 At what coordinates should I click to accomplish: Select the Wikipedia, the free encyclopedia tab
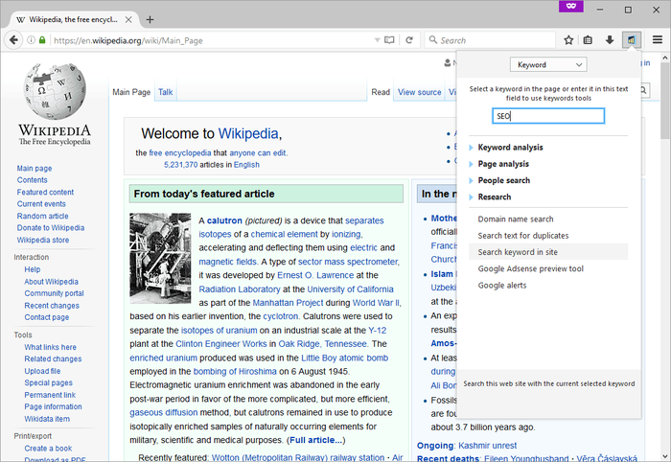tap(73, 20)
